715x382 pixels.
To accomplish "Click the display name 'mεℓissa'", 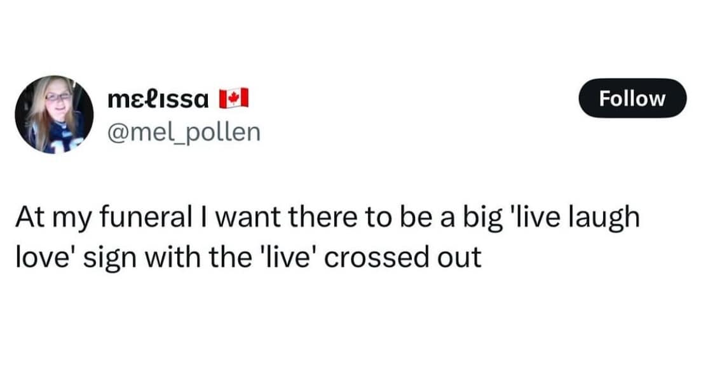I will 158,98.
